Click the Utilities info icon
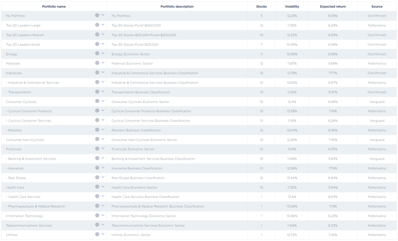 97,234
